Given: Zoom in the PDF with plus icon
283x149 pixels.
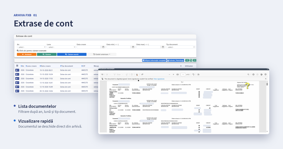Looking at the screenshot, I should point(174,74).
